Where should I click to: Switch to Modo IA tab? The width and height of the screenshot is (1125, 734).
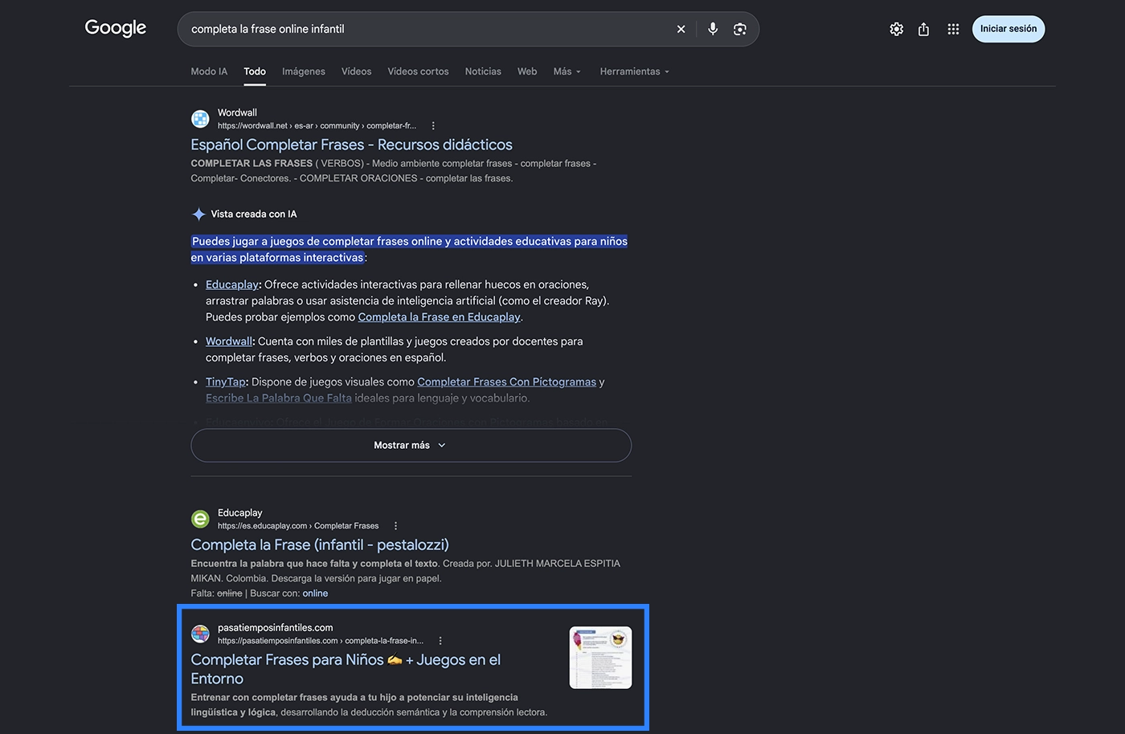[x=209, y=71]
